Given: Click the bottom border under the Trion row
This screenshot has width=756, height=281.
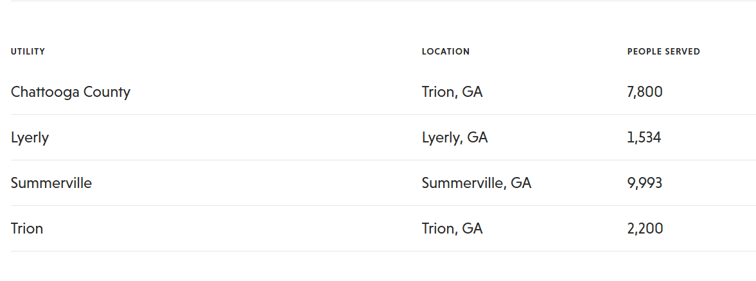Looking at the screenshot, I should [383, 251].
